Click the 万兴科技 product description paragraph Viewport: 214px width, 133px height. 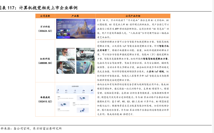click(x=133, y=29)
